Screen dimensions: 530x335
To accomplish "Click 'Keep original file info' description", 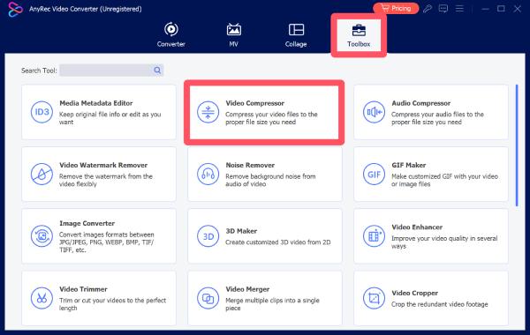I will [110, 118].
